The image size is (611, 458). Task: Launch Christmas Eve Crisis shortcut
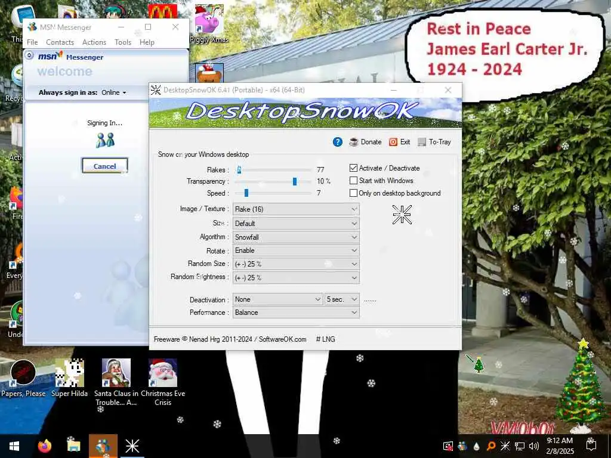click(x=163, y=382)
